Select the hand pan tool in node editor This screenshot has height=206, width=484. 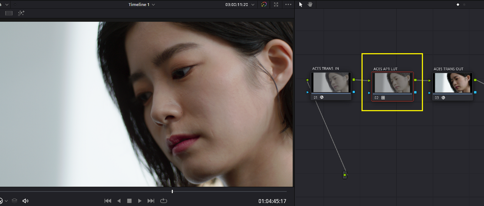tap(310, 5)
